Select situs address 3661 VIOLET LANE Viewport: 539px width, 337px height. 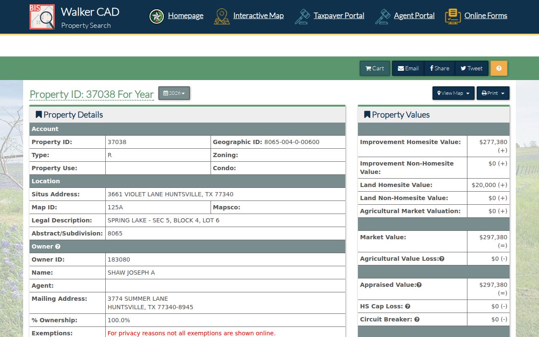tap(171, 194)
